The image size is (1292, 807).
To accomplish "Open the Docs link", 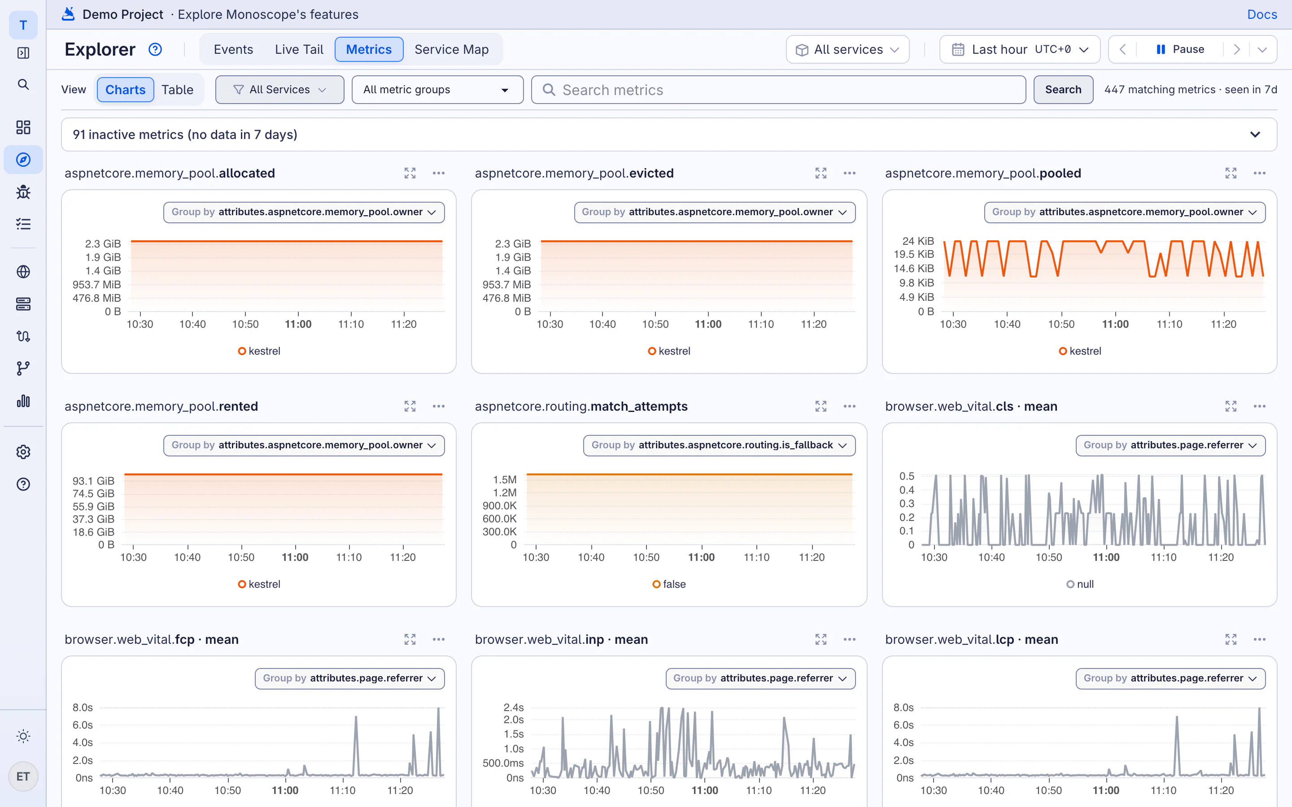I will click(x=1262, y=14).
